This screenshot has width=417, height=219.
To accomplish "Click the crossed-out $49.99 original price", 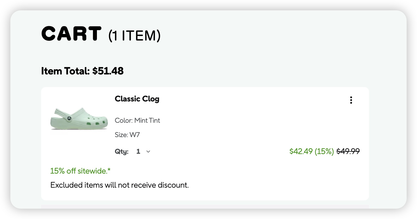I will (348, 151).
